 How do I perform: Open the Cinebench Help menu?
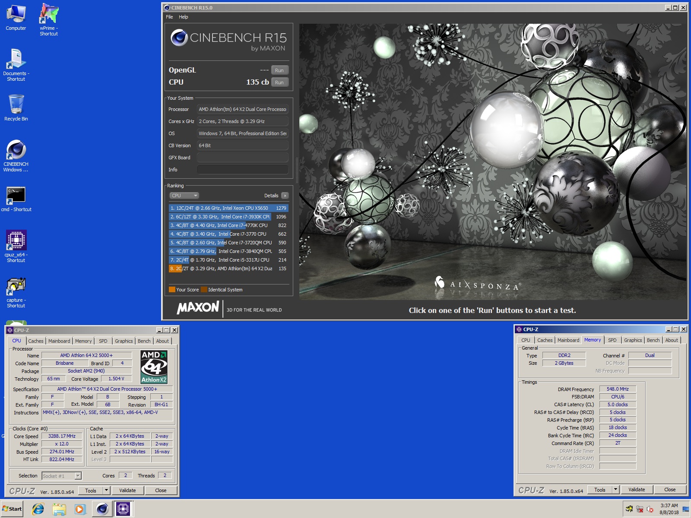point(184,17)
